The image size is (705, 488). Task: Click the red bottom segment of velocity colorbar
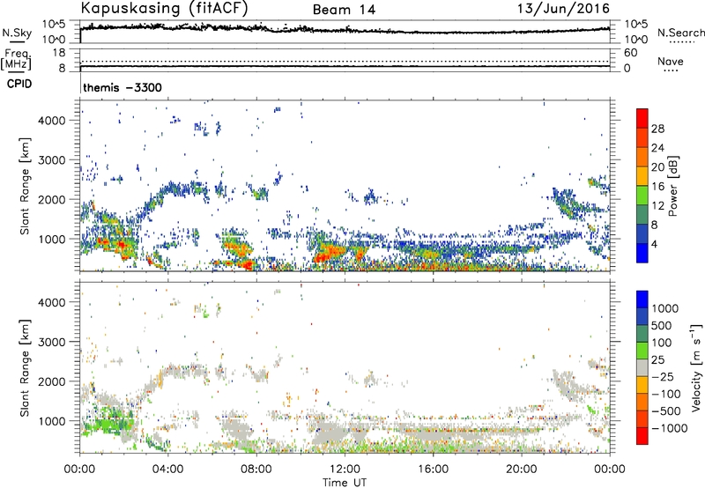642,436
